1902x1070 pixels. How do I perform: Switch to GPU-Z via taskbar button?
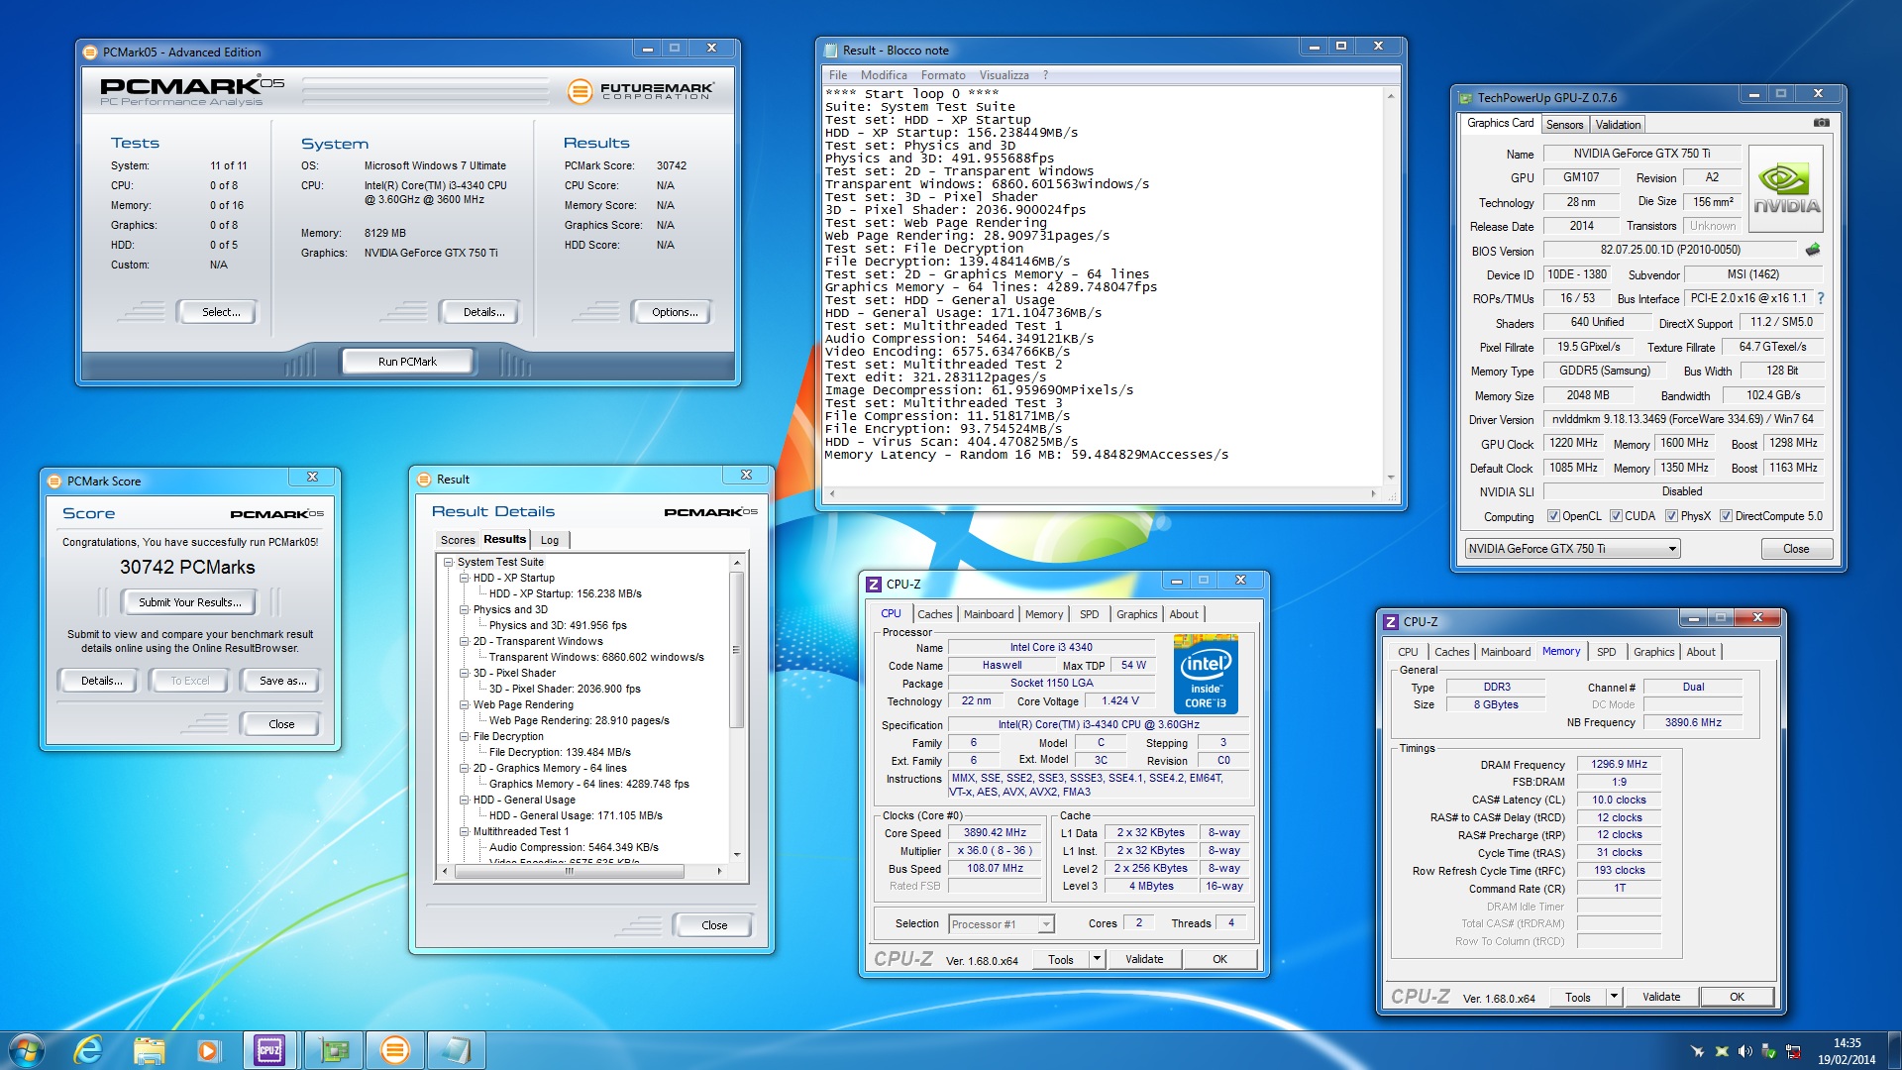pyautogui.click(x=334, y=1050)
